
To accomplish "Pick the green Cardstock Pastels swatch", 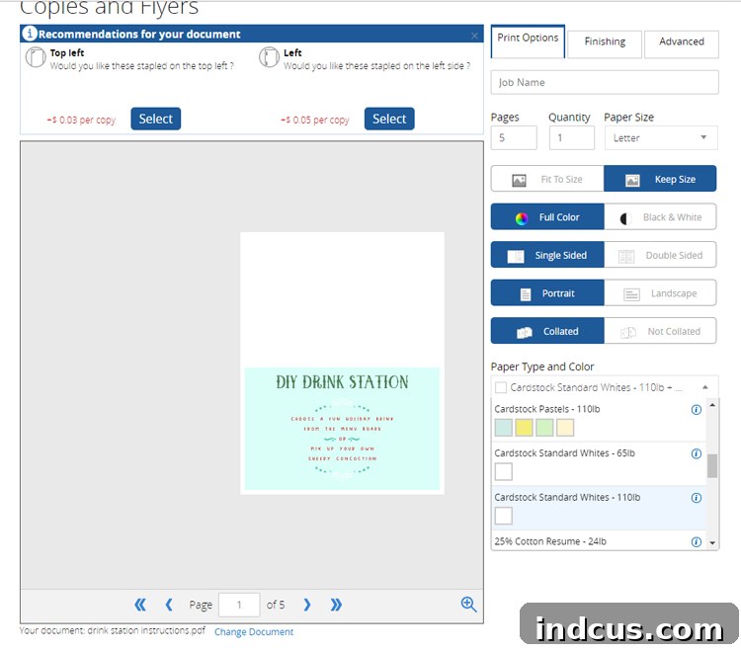I will tap(544, 428).
